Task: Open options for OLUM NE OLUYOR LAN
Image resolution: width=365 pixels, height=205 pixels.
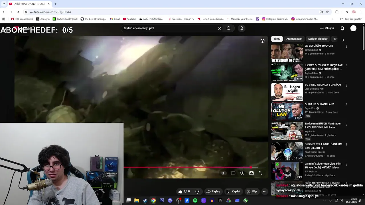Action: point(346,105)
